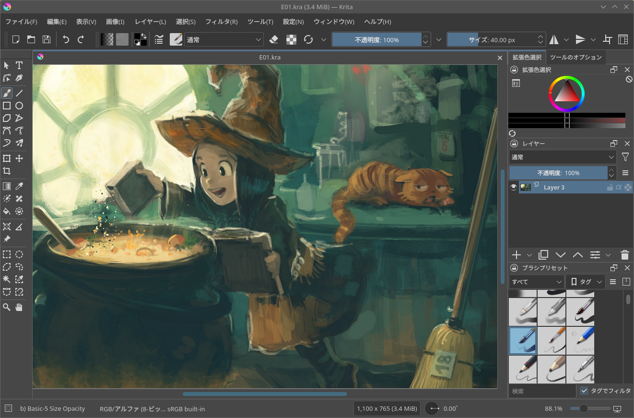The image size is (634, 418).
Task: Move layer up with arrow button
Action: (577, 254)
